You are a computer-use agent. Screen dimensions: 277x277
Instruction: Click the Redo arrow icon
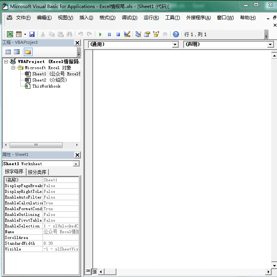coord(90,34)
